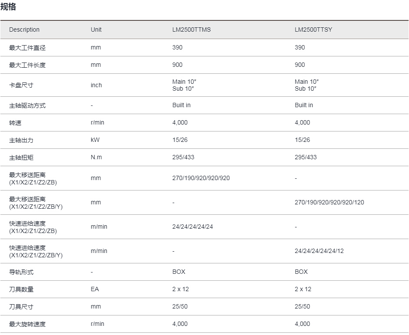
Task: Select the 转速 row label
Action: (15, 122)
